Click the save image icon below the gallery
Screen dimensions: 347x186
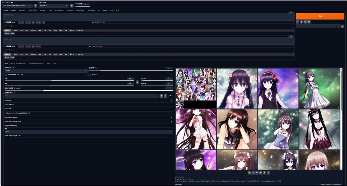[x=253, y=173]
